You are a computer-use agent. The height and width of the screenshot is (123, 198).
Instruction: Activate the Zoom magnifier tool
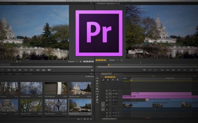[x=97, y=102]
